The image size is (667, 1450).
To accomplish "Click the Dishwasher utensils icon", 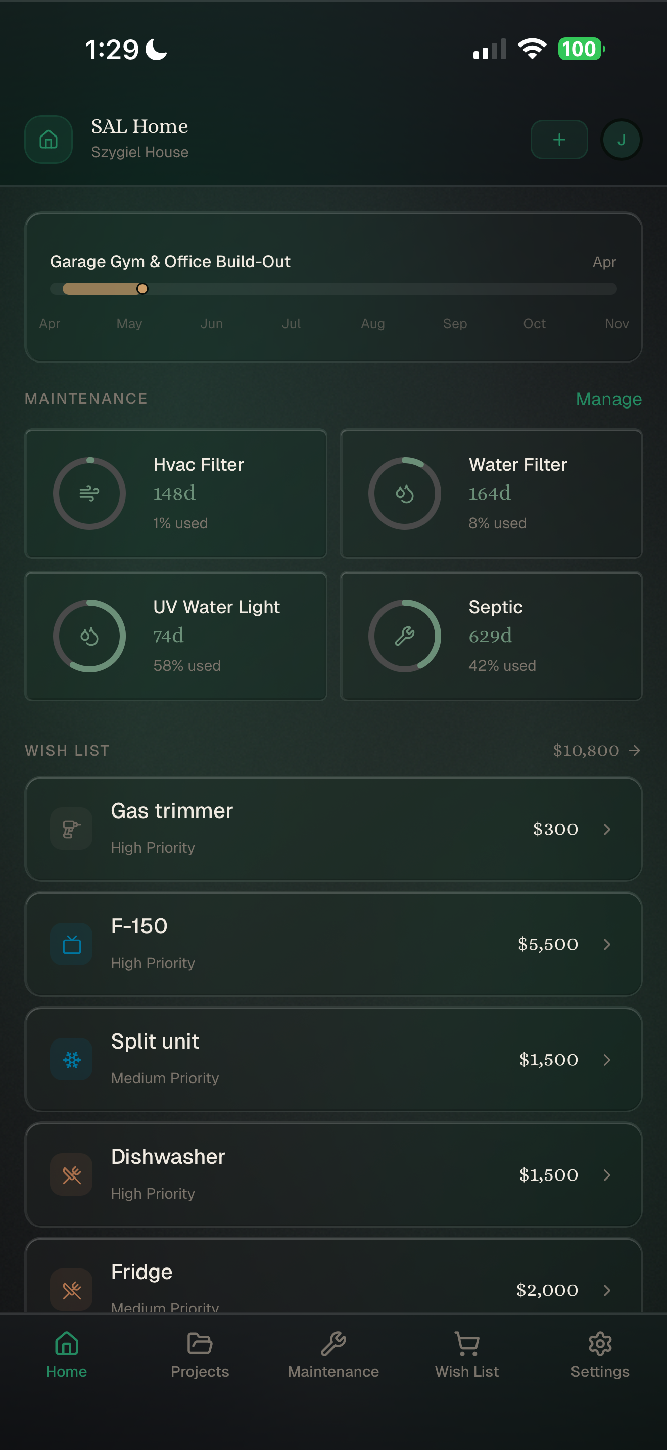I will click(71, 1175).
